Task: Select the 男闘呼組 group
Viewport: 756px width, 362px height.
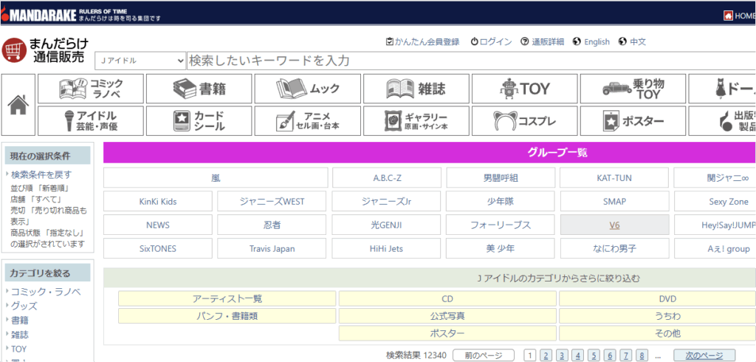Action: [501, 177]
